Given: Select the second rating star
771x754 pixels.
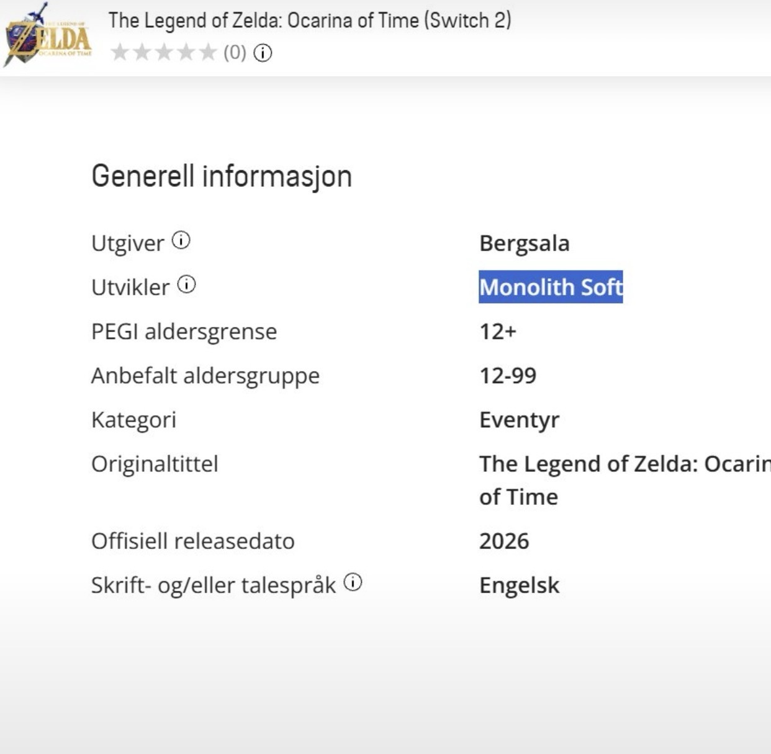Looking at the screenshot, I should click(x=142, y=52).
